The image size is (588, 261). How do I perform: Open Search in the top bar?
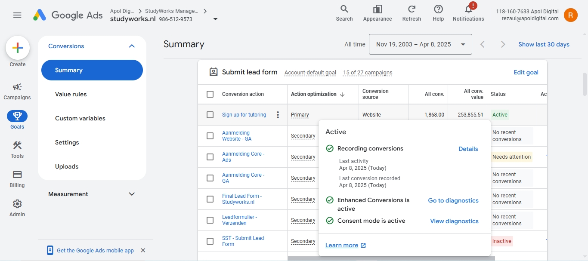344,13
